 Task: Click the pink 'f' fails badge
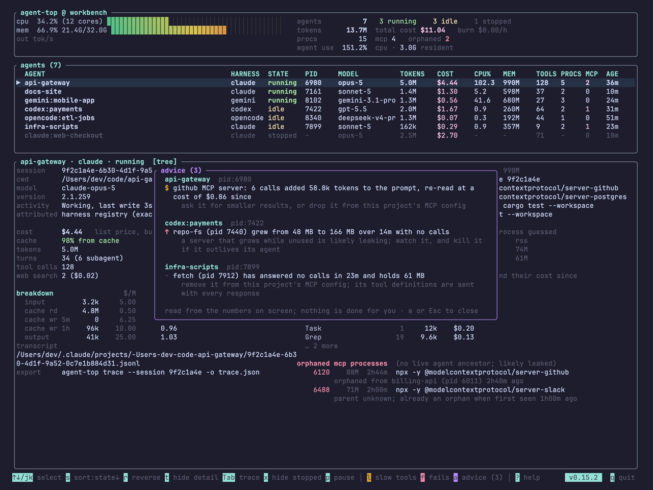(422, 478)
